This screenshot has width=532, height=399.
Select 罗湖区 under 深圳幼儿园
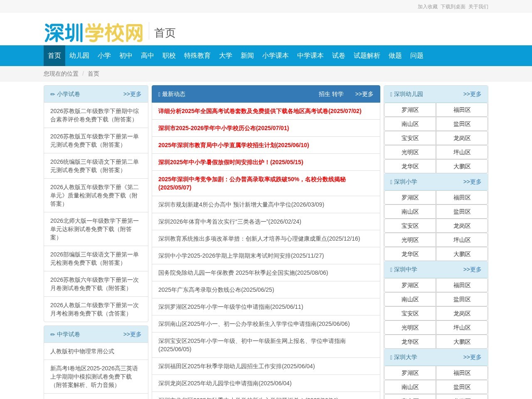410,110
